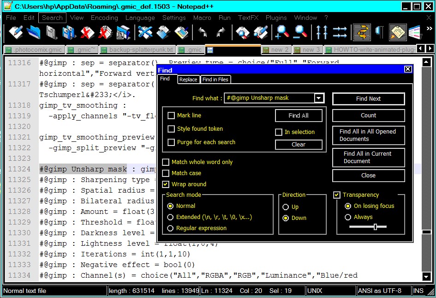Click Find All in Current Document
Viewport: 436px width, 298px height.
(x=369, y=158)
